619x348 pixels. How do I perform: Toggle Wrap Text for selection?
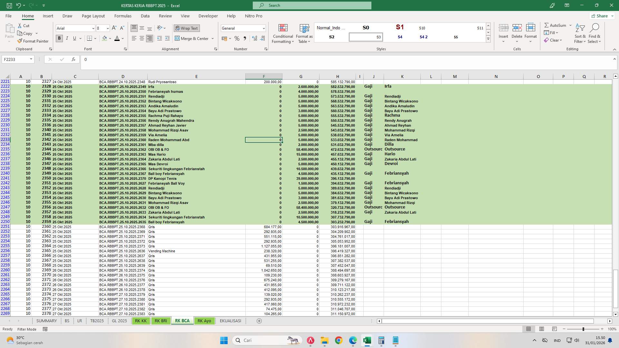point(187,28)
